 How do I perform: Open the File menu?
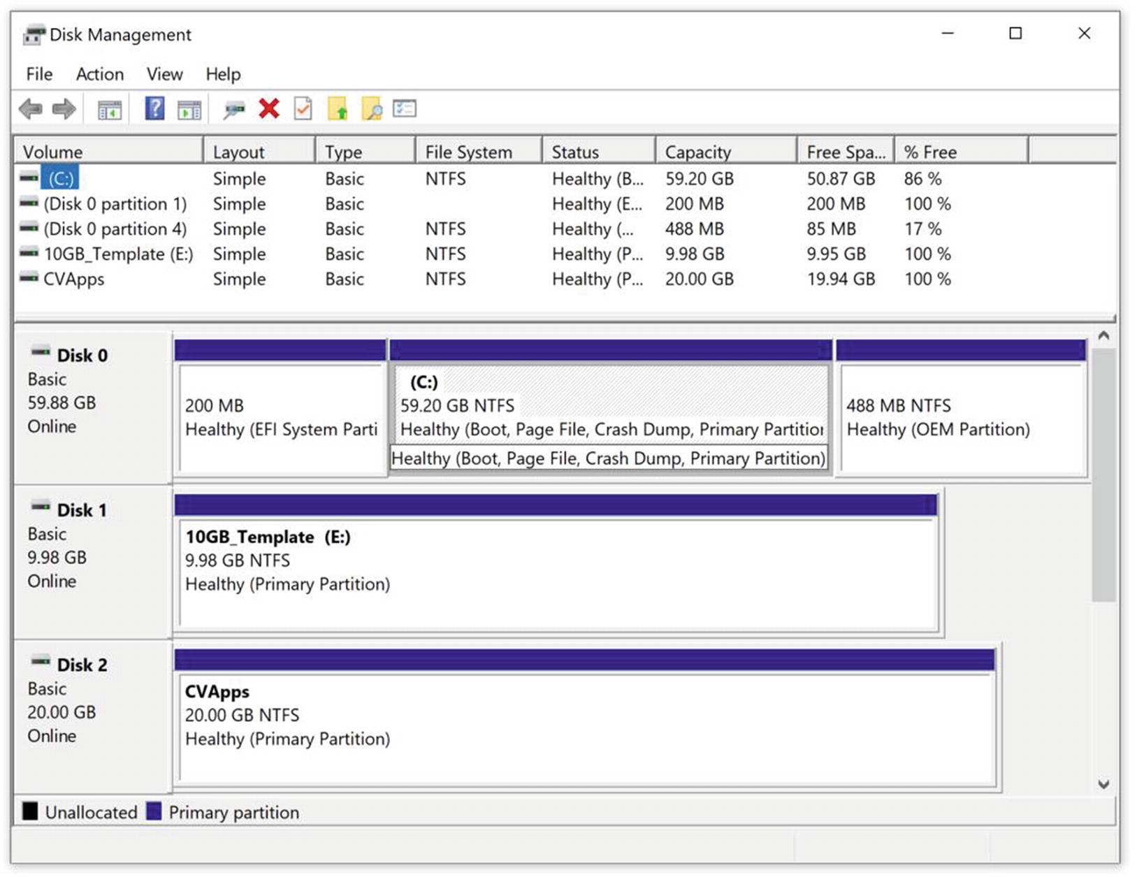(39, 74)
